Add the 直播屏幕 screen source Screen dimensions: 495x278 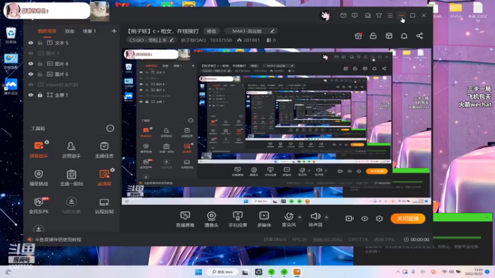point(185,219)
